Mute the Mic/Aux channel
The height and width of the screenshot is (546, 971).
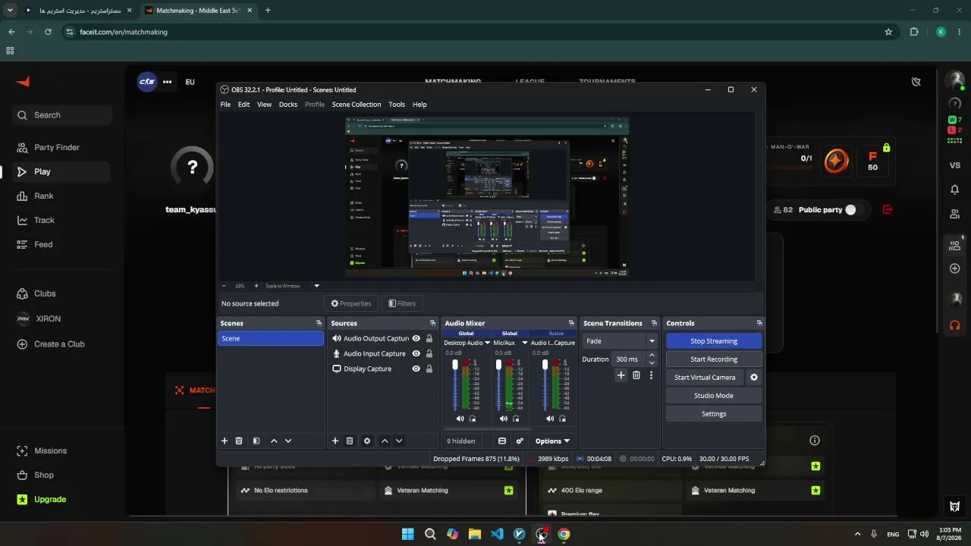(x=504, y=419)
